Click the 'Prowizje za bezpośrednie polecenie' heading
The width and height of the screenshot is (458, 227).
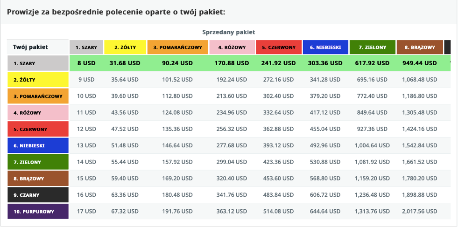pos(116,12)
